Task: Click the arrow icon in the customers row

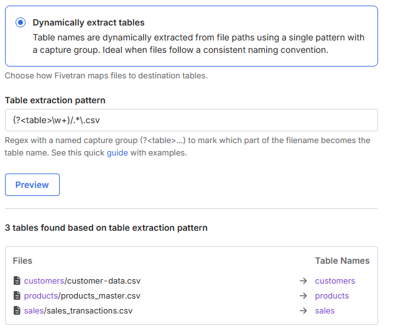Action: [303, 281]
